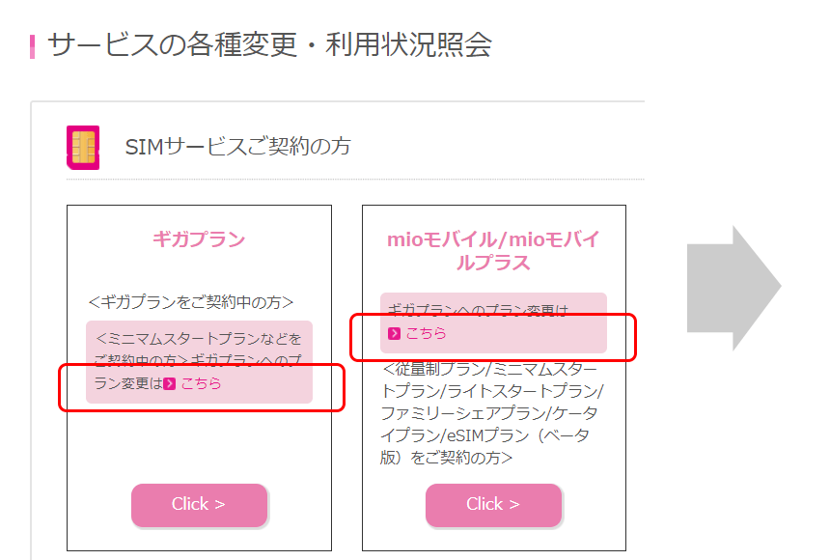Click the SIMサービスご契約の方 section heading
Image resolution: width=830 pixels, height=560 pixels.
click(x=237, y=147)
